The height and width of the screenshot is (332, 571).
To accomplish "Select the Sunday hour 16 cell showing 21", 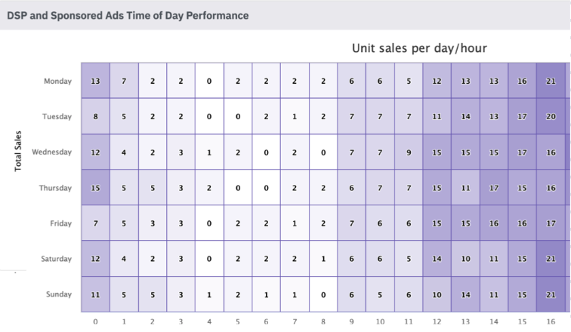I will [551, 294].
